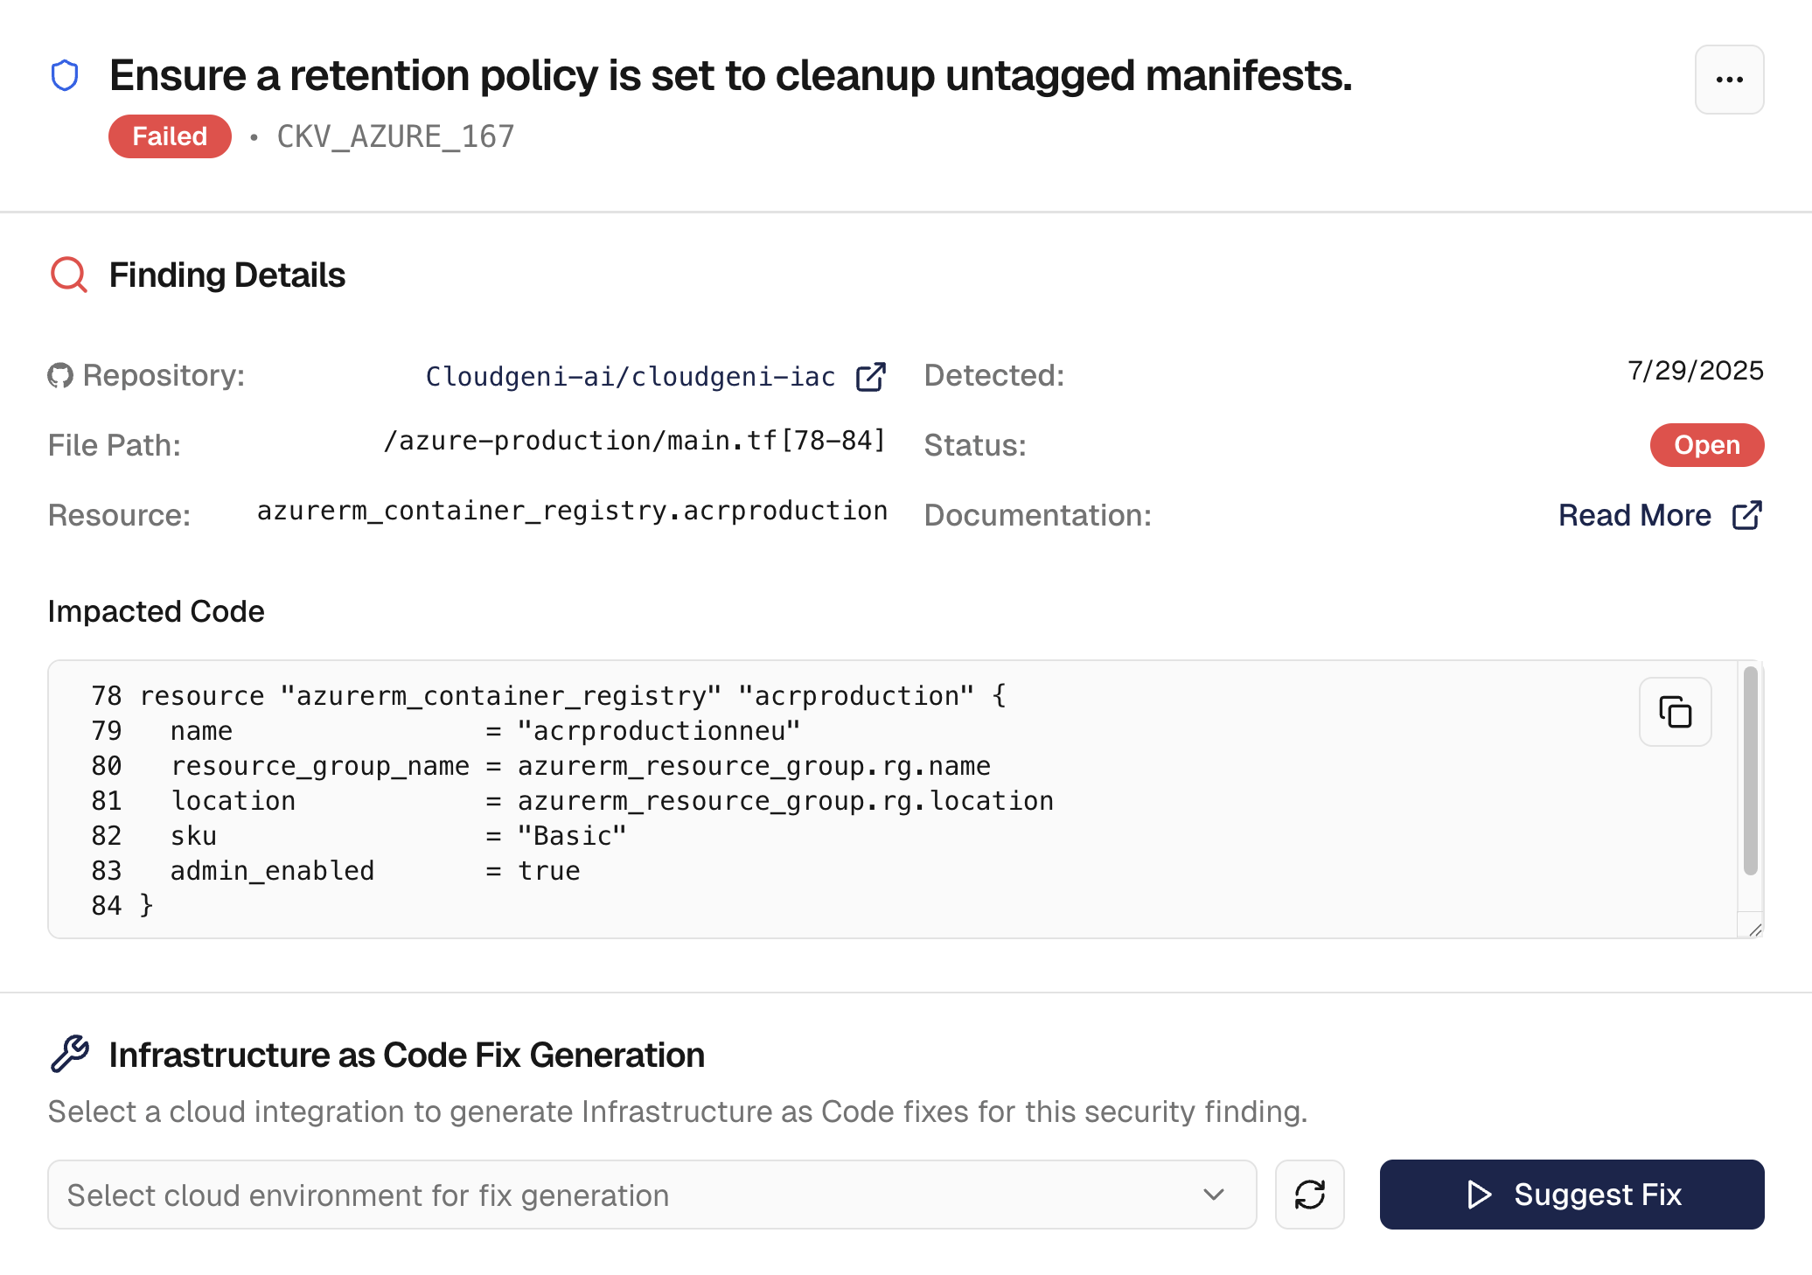Open repository external link icon
1812x1275 pixels.
tap(870, 377)
